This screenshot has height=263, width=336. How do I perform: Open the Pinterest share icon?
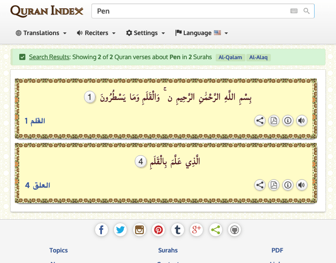[x=158, y=230]
